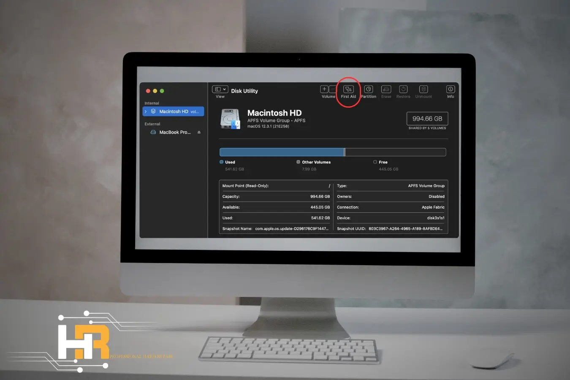The image size is (570, 380).
Task: Zoom Disk Utility with the green button
Action: (x=162, y=91)
